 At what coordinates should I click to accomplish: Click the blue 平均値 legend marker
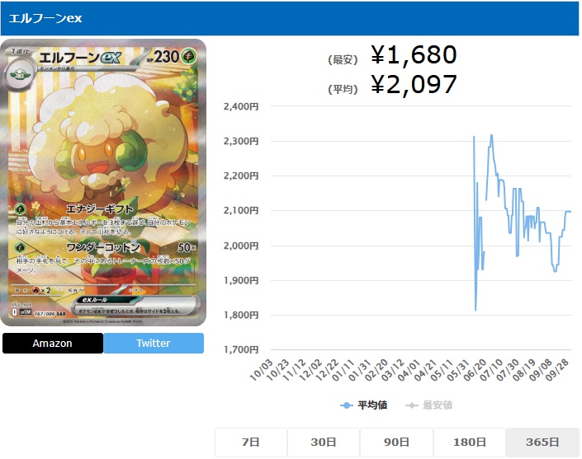[346, 405]
